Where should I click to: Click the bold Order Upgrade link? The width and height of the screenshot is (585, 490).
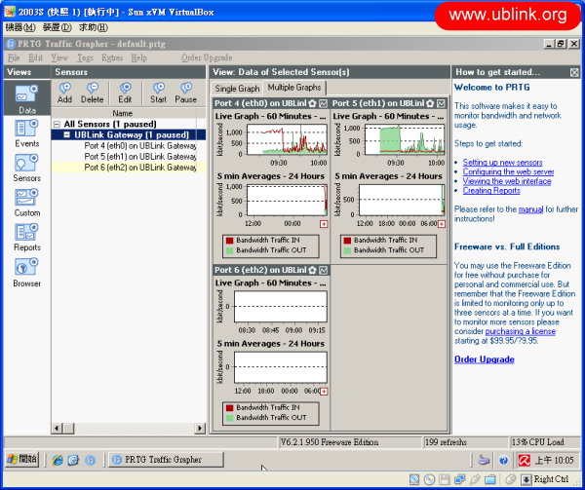click(485, 359)
